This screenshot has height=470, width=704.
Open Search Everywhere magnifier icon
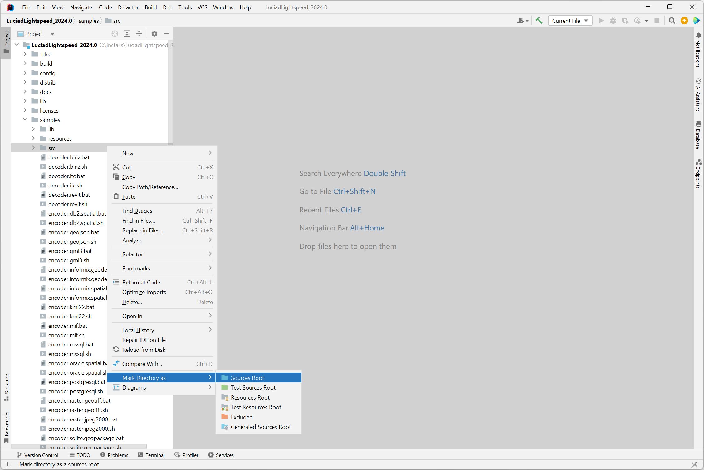tap(672, 21)
